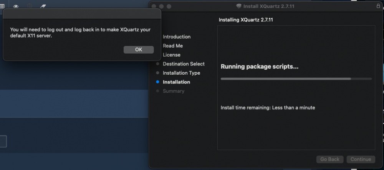The height and width of the screenshot is (170, 384).
Task: Click the dimmed Summary step
Action: [173, 91]
